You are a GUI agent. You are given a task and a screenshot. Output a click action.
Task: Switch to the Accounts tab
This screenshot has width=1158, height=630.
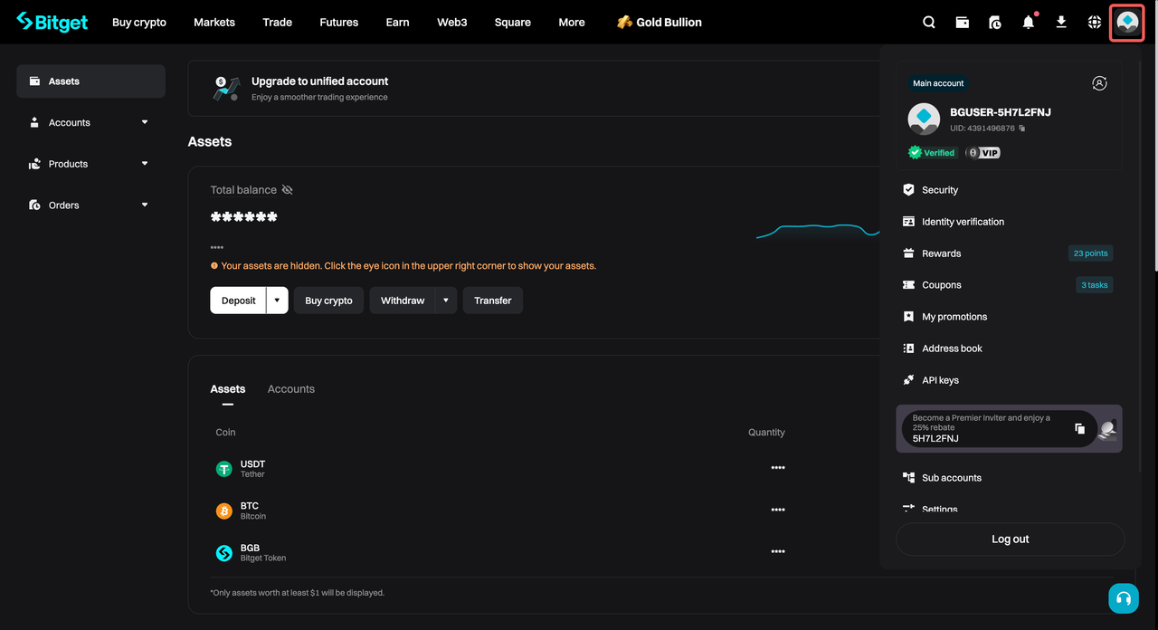click(x=291, y=389)
